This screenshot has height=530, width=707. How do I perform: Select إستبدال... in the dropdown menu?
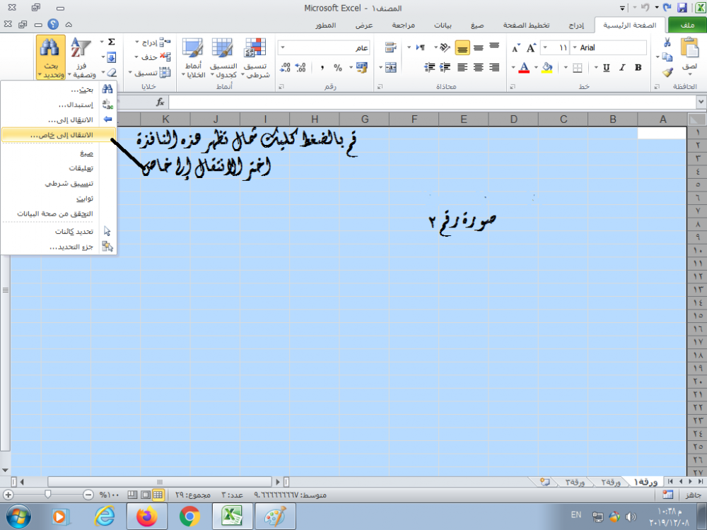tap(59, 105)
